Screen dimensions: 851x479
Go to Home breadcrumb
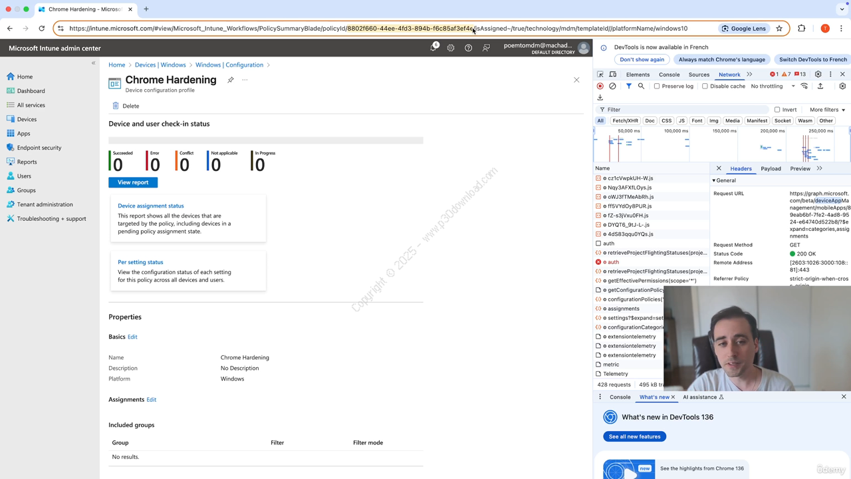pyautogui.click(x=117, y=65)
